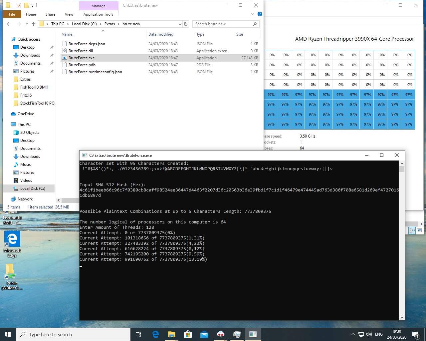The image size is (426, 341).
Task: Open FishTool10 BMI1 folder
Action: [x=34, y=87]
